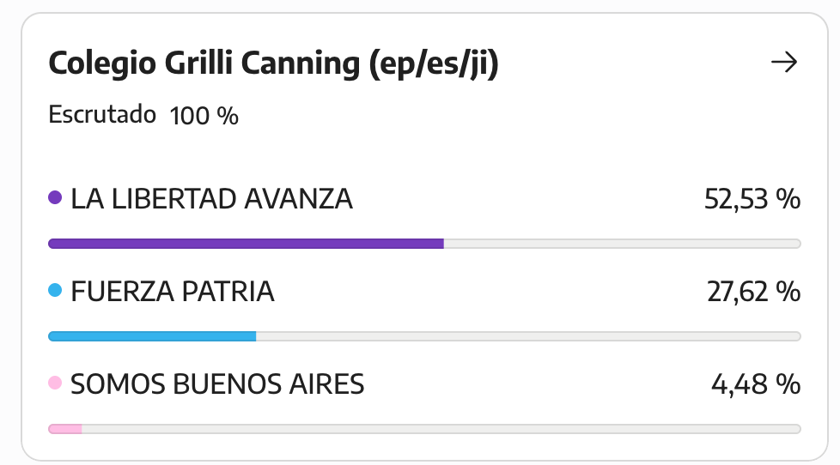
Task: Click the gray unfilled part of the purple bar
Action: (623, 244)
